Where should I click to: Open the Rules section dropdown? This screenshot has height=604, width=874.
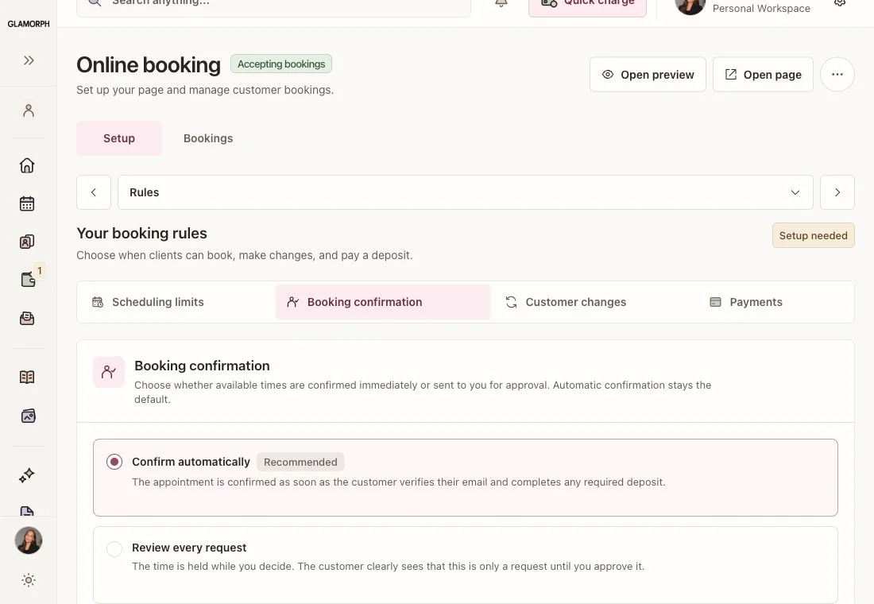tap(466, 192)
